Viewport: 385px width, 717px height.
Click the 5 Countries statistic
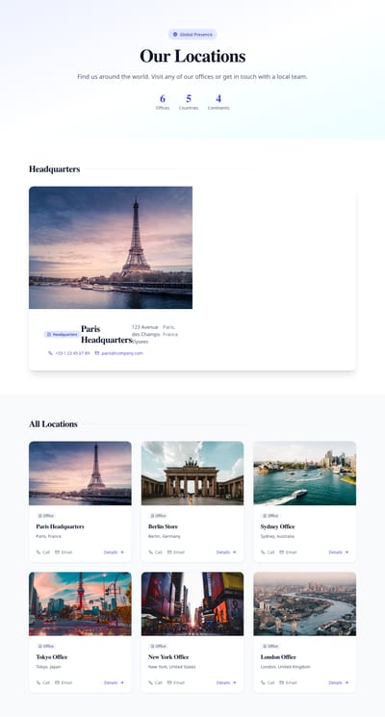pyautogui.click(x=189, y=102)
